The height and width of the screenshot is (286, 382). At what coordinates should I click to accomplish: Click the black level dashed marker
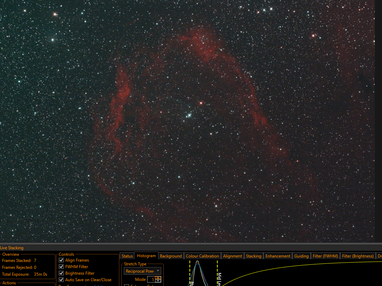pyautogui.click(x=190, y=273)
